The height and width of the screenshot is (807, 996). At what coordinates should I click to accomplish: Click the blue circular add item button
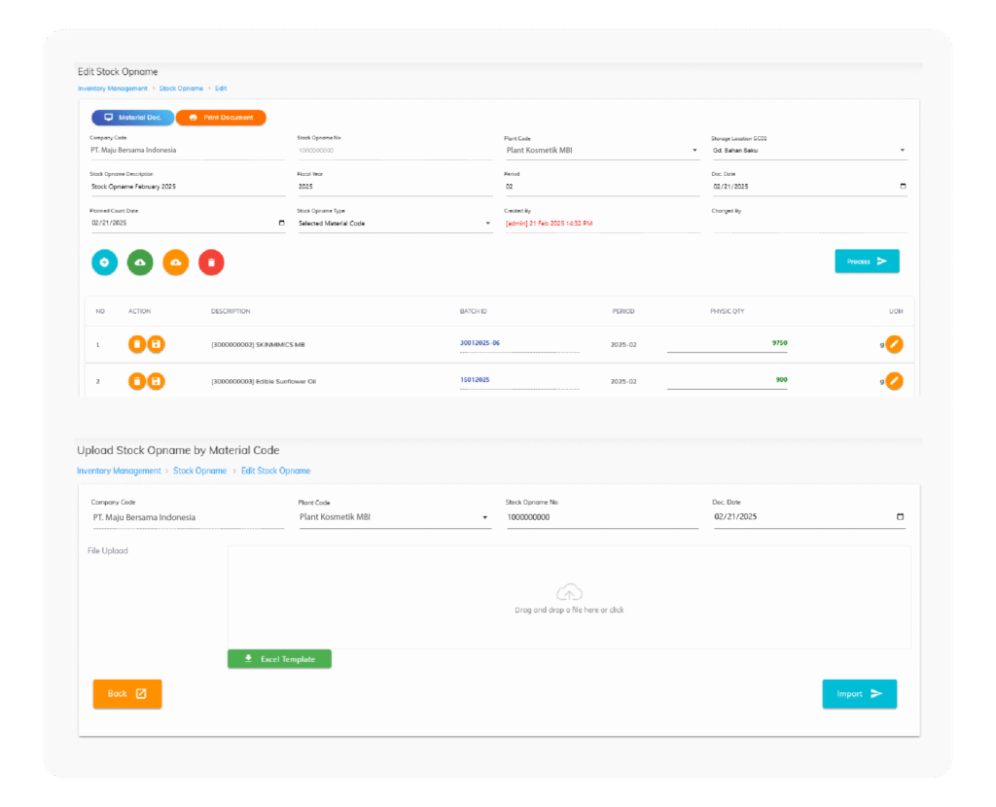[104, 263]
